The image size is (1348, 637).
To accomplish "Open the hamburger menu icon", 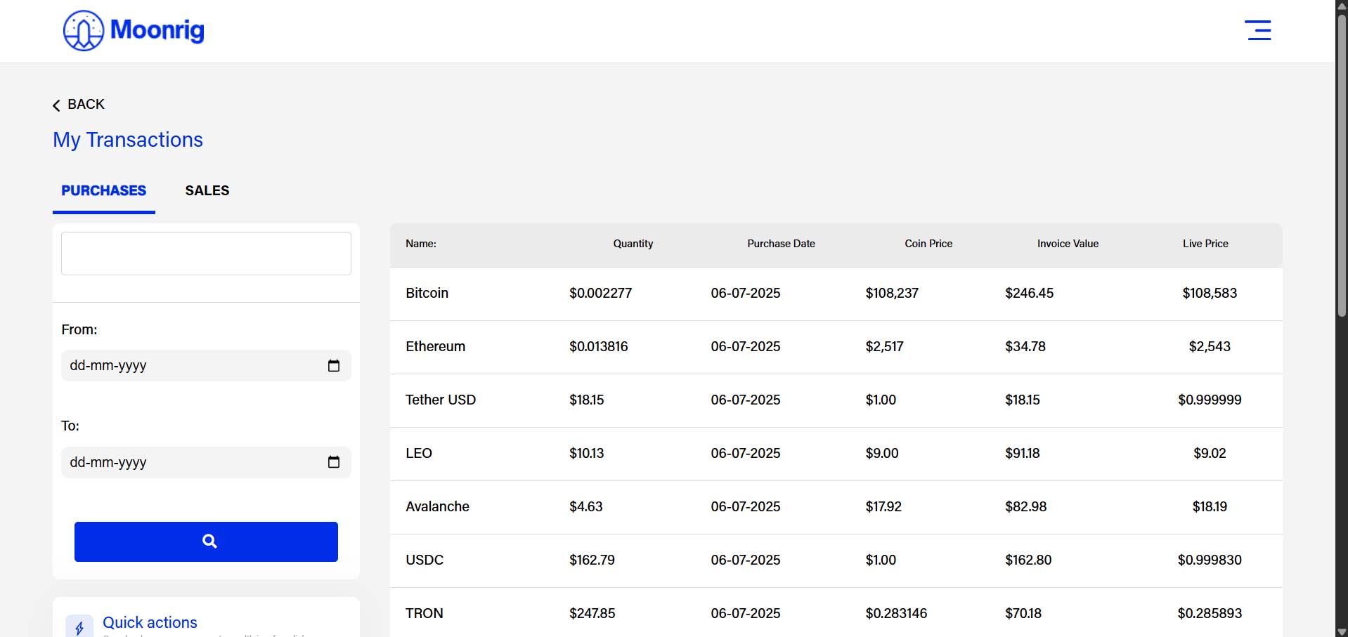I will point(1257,30).
